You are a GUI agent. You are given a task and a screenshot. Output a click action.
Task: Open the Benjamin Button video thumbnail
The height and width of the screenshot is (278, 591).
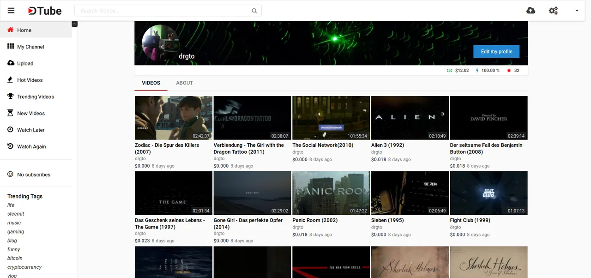tap(489, 118)
